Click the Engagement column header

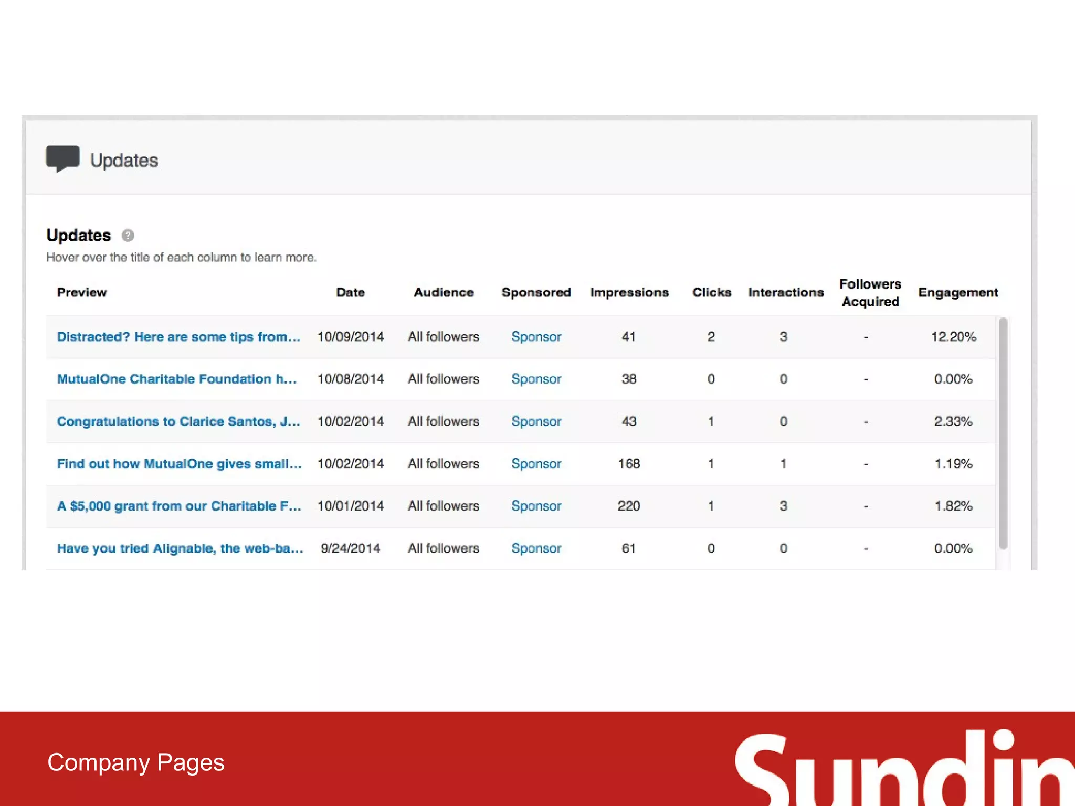[x=958, y=293]
